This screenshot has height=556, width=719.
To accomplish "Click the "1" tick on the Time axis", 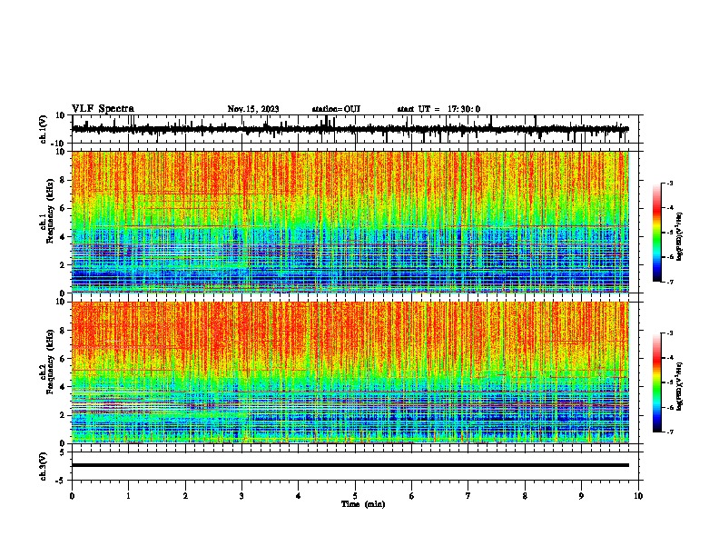I will pos(128,496).
